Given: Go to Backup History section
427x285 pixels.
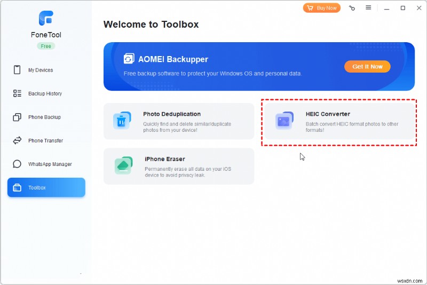Looking at the screenshot, I should (46, 93).
